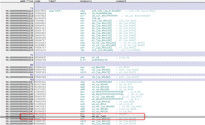Click comment size,x8
205x125 pixels.
point(124,58)
